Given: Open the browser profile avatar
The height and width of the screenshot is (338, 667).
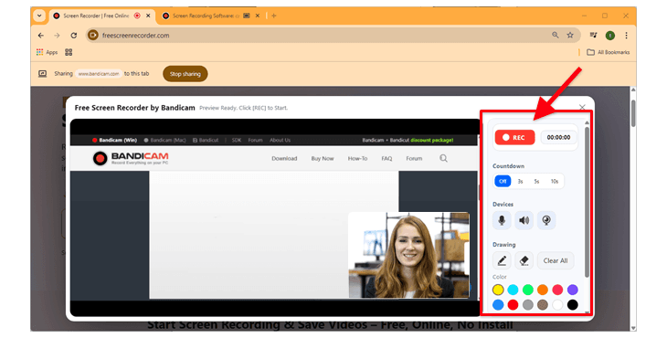Looking at the screenshot, I should 610,36.
